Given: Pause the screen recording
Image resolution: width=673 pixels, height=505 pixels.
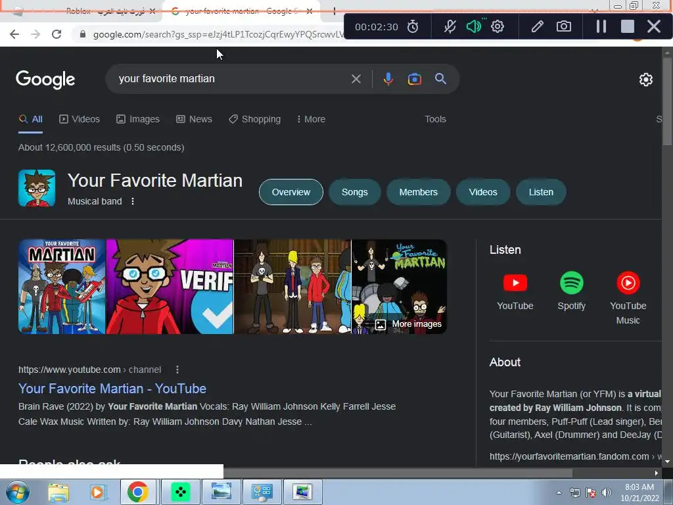Looking at the screenshot, I should click(x=601, y=26).
